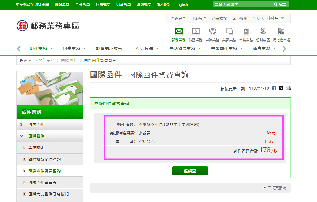This screenshot has width=317, height=202.
Task: Share the page on X
Action: (281, 88)
